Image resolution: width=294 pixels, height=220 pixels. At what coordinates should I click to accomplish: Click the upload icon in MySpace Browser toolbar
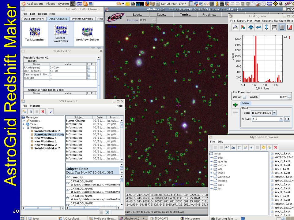[233, 147]
